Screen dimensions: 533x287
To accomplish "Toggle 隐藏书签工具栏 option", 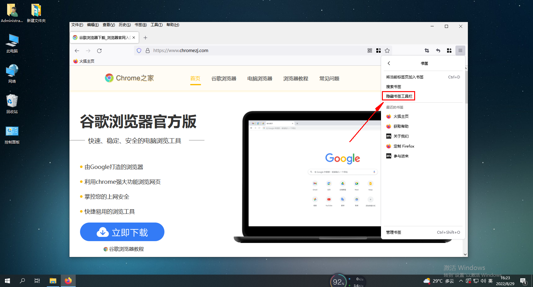I will pyautogui.click(x=423, y=96).
